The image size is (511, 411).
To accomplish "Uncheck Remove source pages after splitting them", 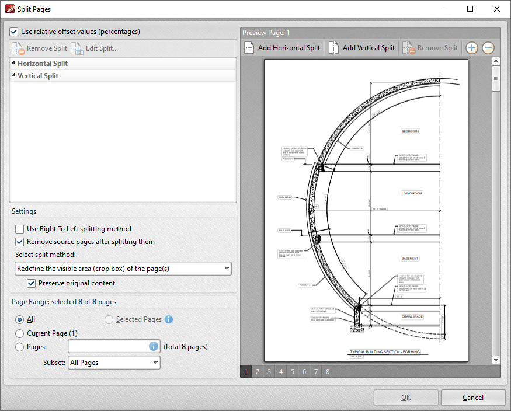I will coord(19,242).
